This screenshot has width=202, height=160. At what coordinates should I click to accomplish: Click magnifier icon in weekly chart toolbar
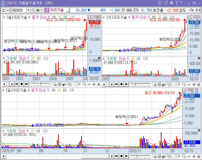pyautogui.click(x=184, y=85)
